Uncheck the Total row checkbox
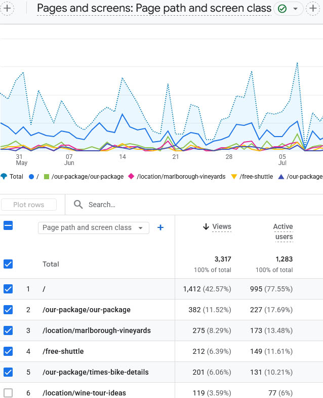323x398 pixels. 8,264
